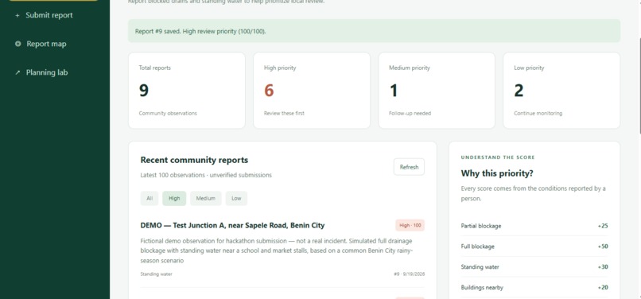Screen dimensions: 641x299
Task: Click the 'Partial blockage' score row
Action: tap(534, 226)
